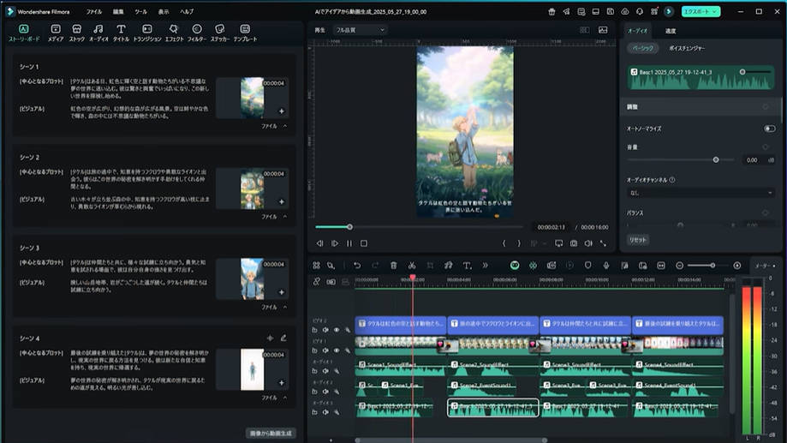Select the ベーシック tab
The image size is (787, 443).
[643, 48]
